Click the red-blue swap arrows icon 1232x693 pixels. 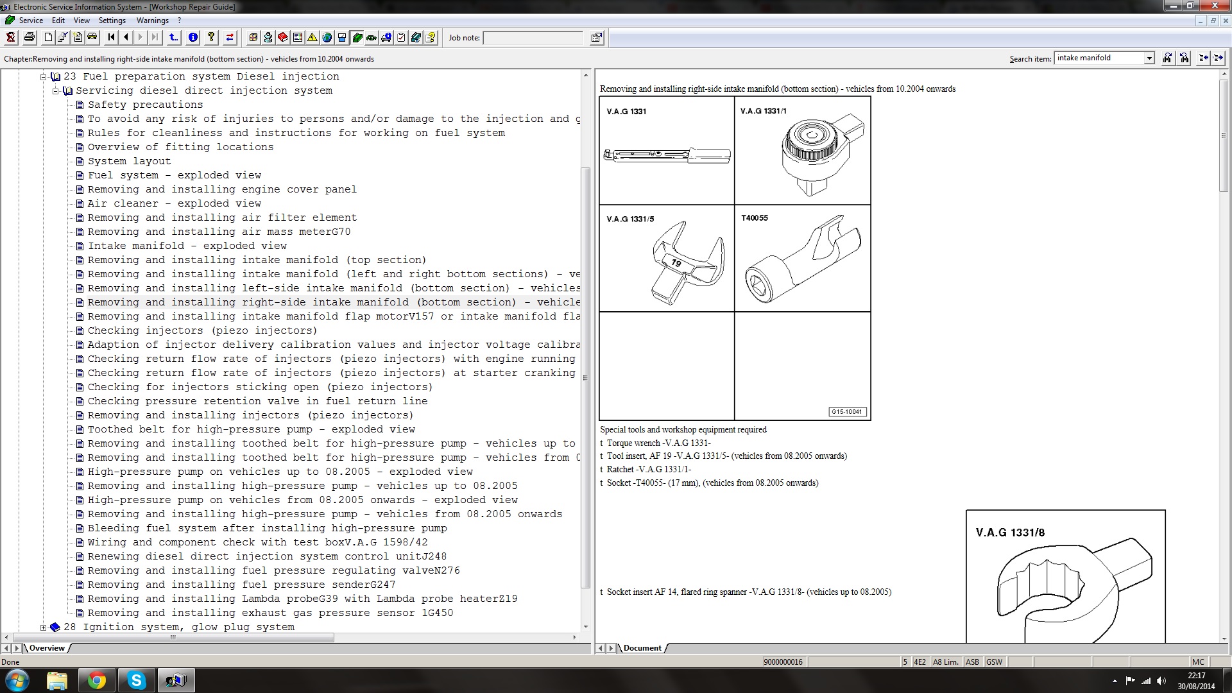(230, 37)
